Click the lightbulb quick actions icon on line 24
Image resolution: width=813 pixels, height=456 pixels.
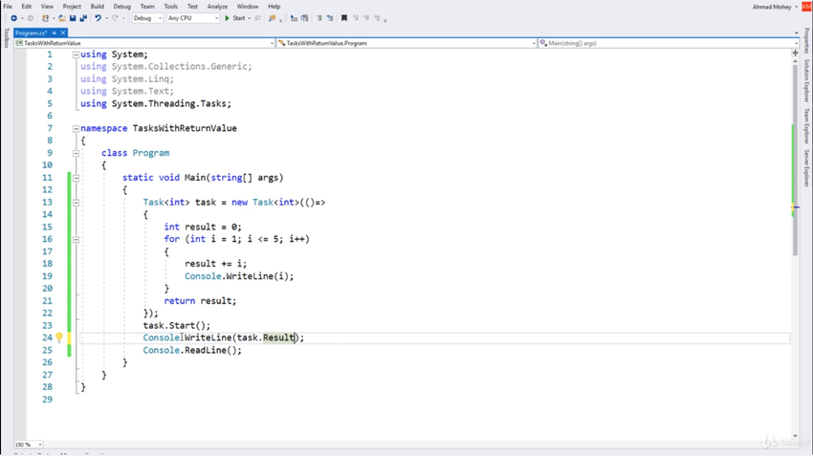tap(59, 337)
